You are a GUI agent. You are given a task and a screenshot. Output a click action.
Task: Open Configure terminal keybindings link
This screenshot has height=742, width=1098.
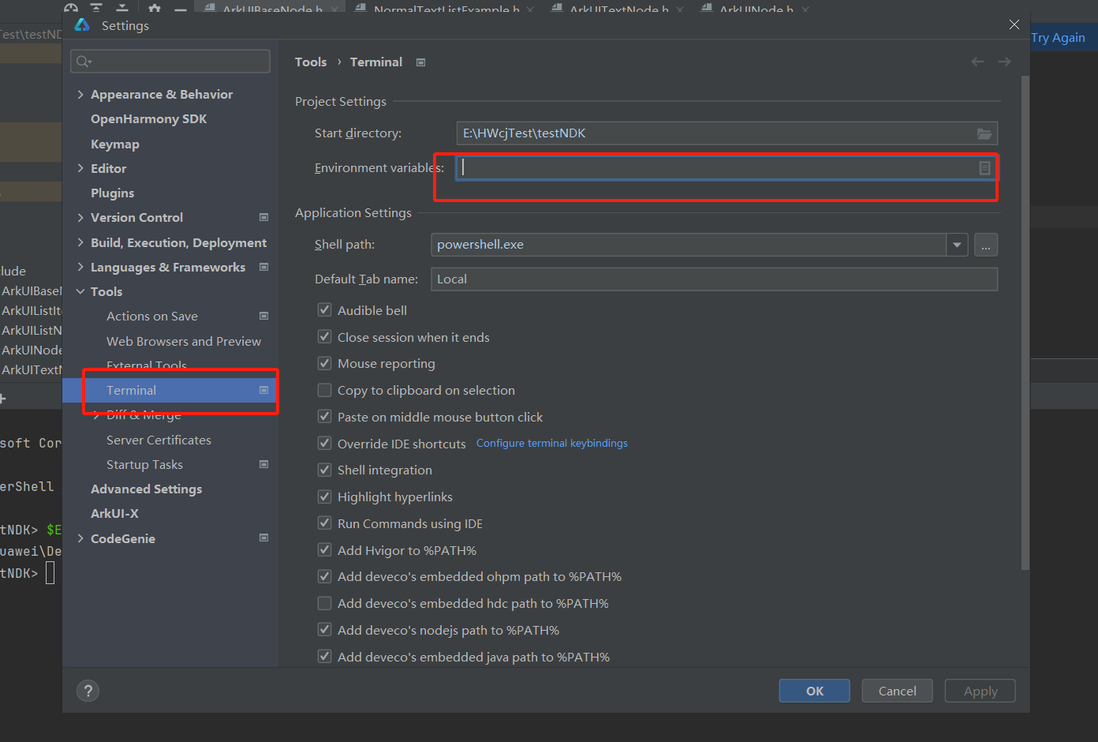tap(552, 443)
